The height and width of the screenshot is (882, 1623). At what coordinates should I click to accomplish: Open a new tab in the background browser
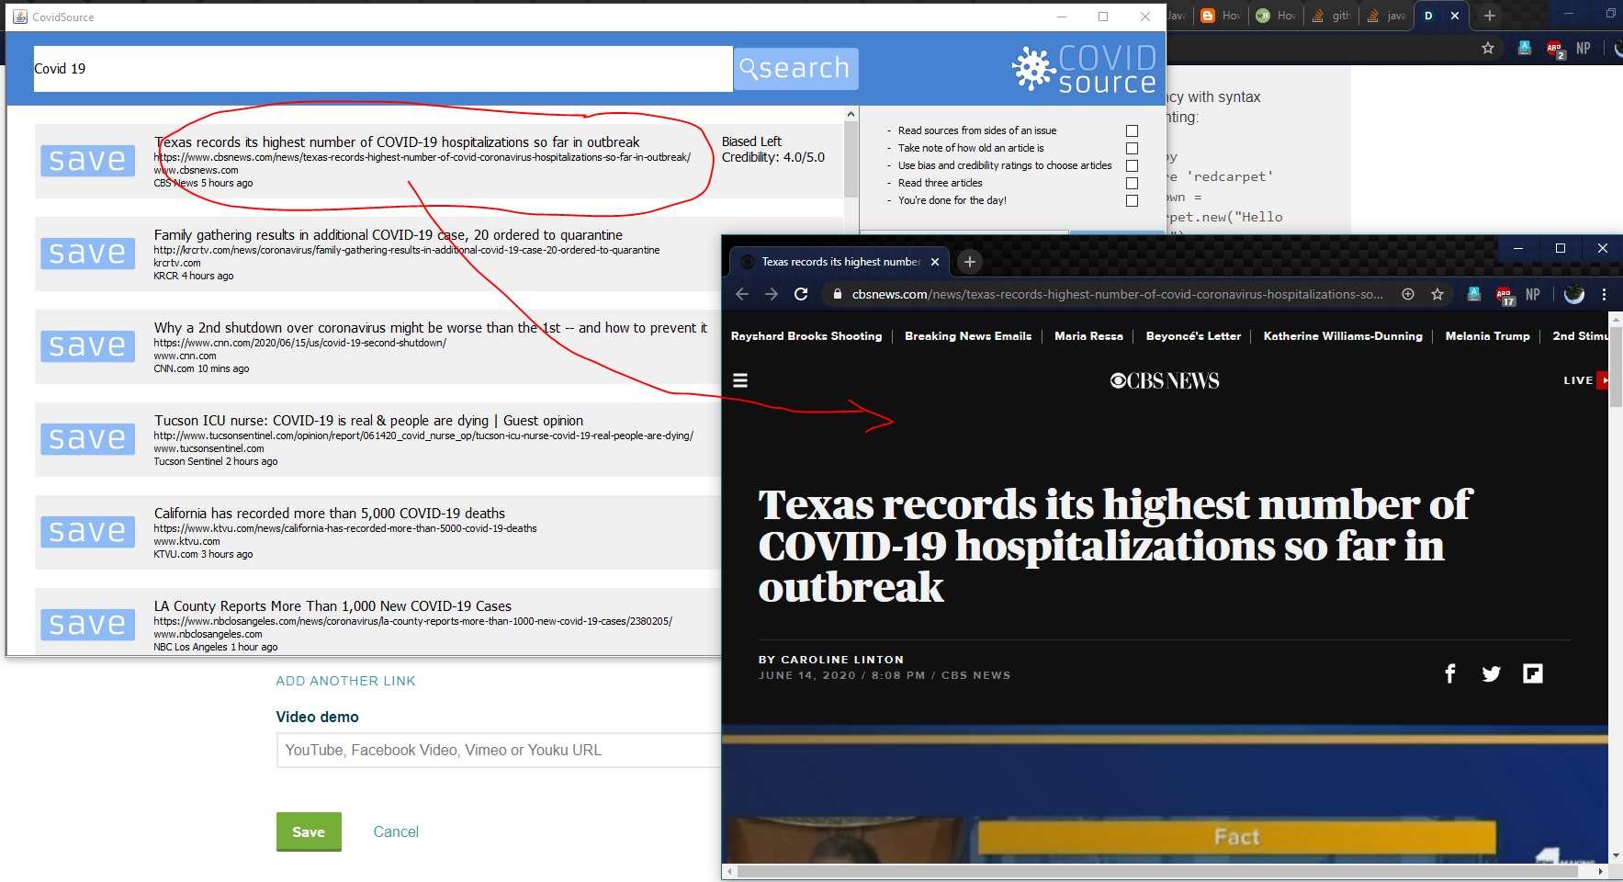point(1490,16)
